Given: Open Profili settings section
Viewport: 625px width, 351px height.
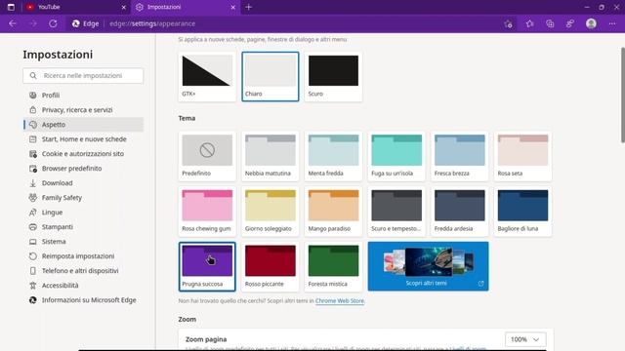Looking at the screenshot, I should pyautogui.click(x=83, y=96).
